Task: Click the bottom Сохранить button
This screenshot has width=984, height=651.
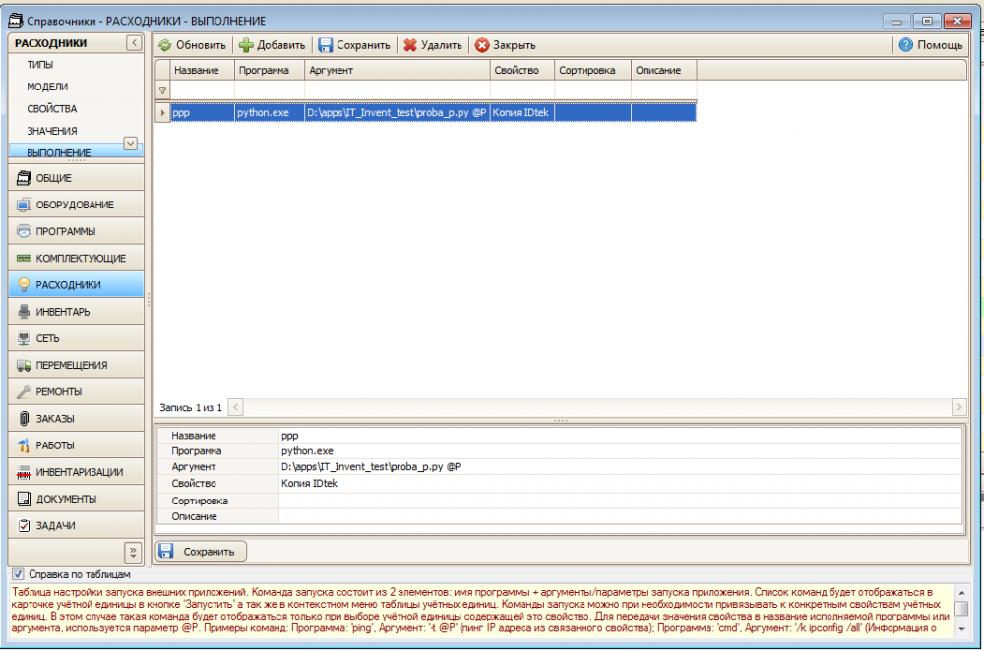Action: pyautogui.click(x=201, y=552)
